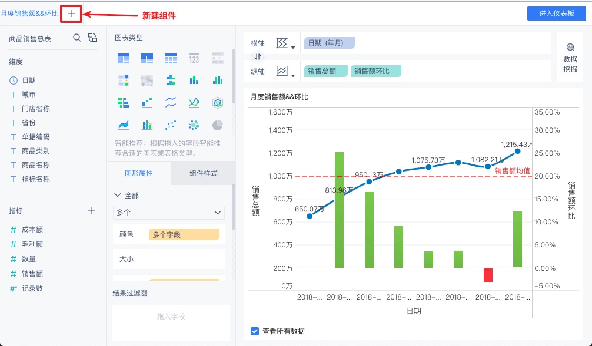
Task: Open the 多个 dropdown in chart properties
Action: pos(169,213)
